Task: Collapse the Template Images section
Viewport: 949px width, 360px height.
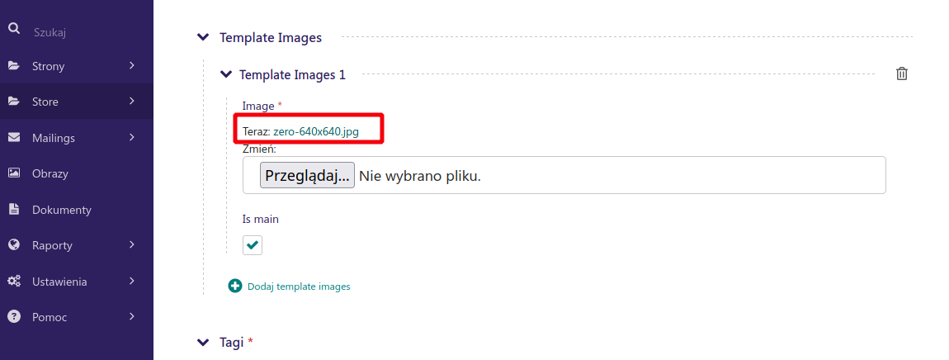Action: [203, 37]
